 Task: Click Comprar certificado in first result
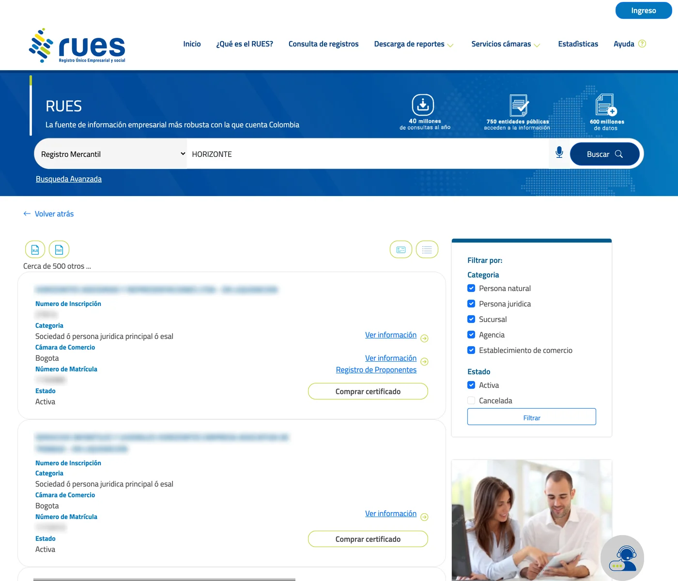tap(368, 391)
